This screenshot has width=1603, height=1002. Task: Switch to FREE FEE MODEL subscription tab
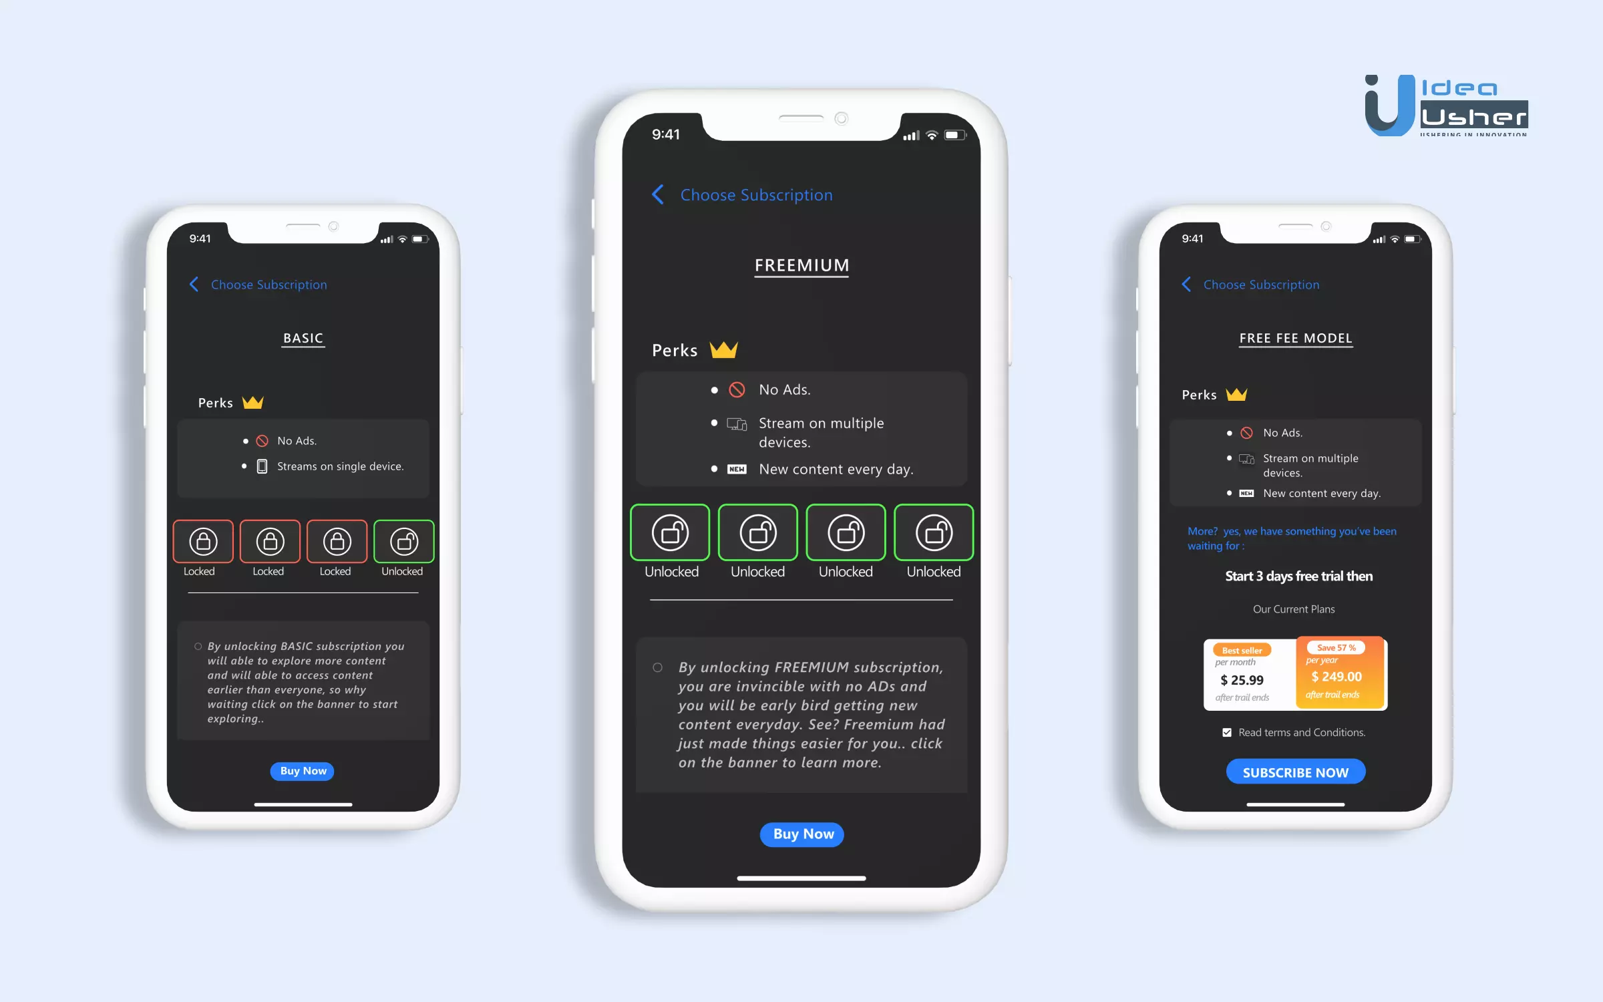(1296, 338)
